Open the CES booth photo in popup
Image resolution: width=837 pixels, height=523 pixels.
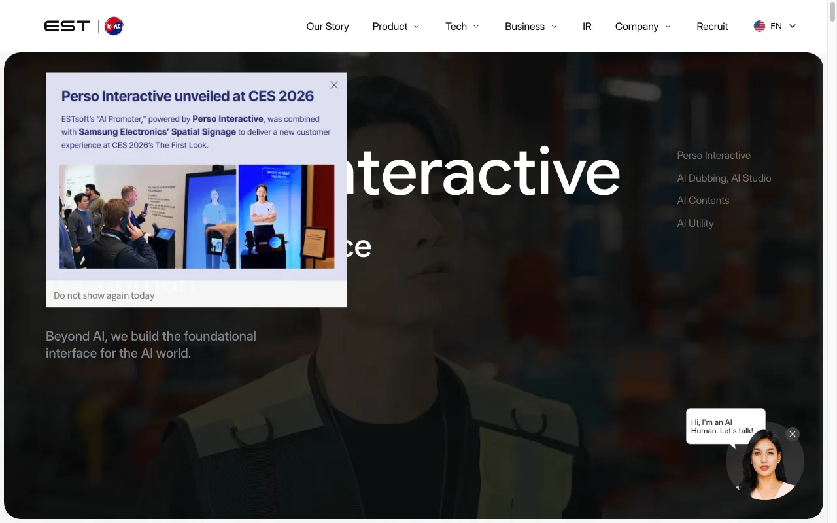(197, 216)
